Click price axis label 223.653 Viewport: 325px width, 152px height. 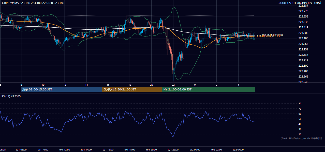point(303,16)
